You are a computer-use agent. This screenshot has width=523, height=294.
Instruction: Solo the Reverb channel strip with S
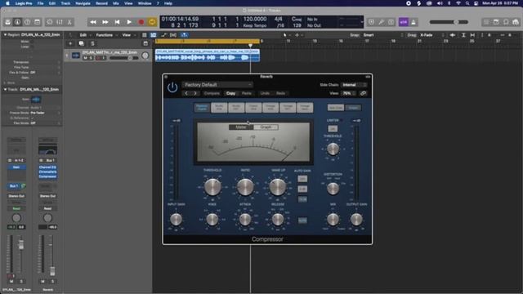click(x=52, y=281)
